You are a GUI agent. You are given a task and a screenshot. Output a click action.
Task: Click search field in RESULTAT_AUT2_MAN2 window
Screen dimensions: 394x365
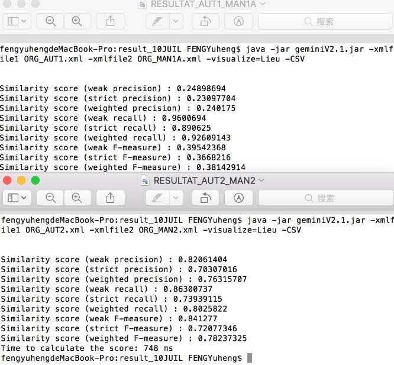325,198
